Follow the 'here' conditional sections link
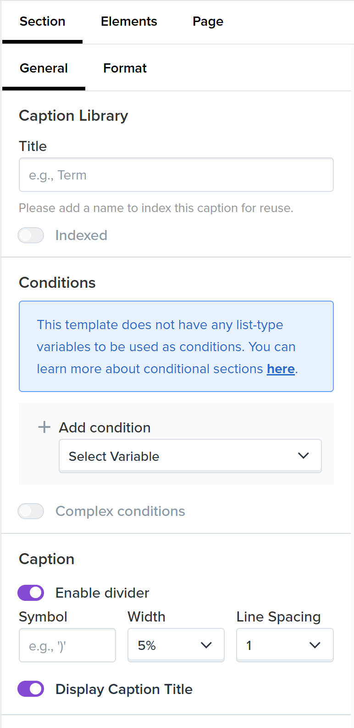The height and width of the screenshot is (728, 354). [281, 369]
